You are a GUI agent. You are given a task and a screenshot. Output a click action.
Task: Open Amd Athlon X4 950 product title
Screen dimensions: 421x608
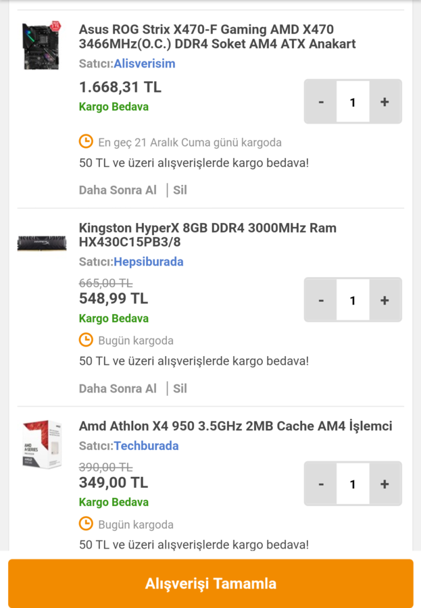(235, 426)
